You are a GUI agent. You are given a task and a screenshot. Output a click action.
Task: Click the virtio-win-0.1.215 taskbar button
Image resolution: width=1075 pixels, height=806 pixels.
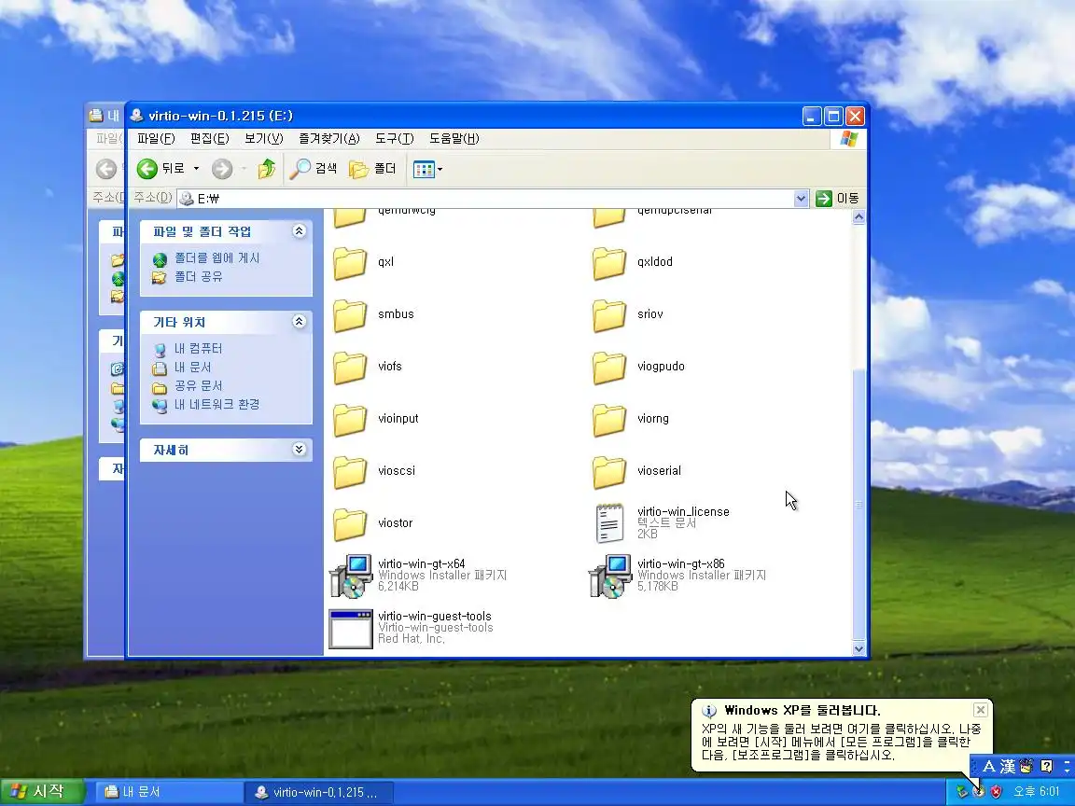pos(319,792)
